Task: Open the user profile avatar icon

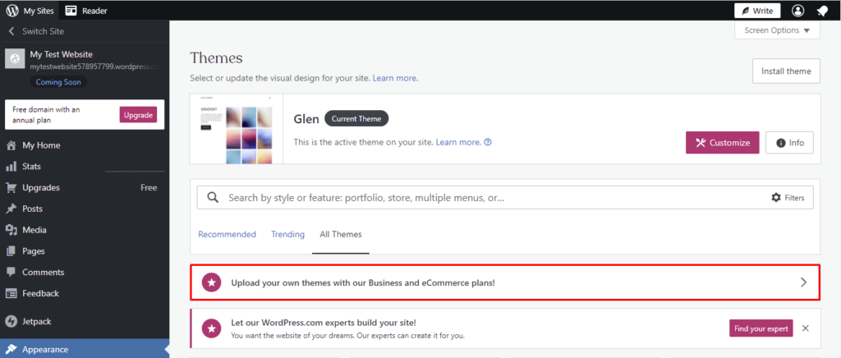Action: [798, 11]
